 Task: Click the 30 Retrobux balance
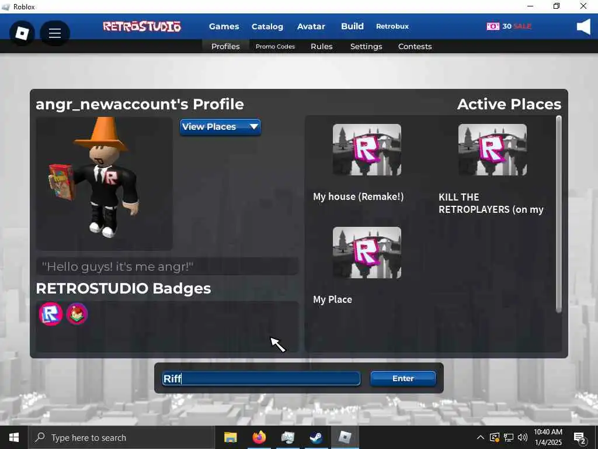tap(506, 26)
